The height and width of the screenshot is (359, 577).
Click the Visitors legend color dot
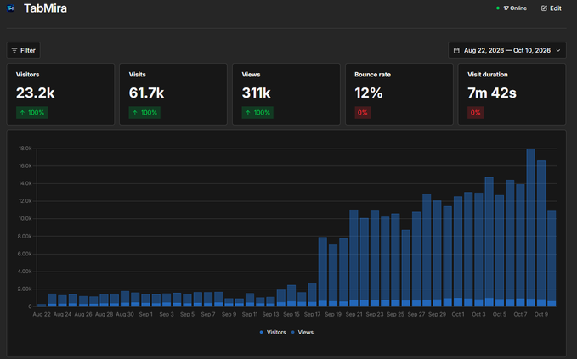[x=261, y=332]
